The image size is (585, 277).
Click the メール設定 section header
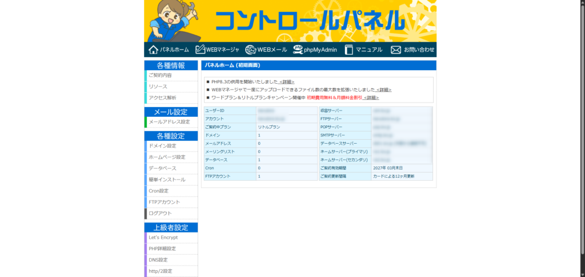(x=171, y=112)
